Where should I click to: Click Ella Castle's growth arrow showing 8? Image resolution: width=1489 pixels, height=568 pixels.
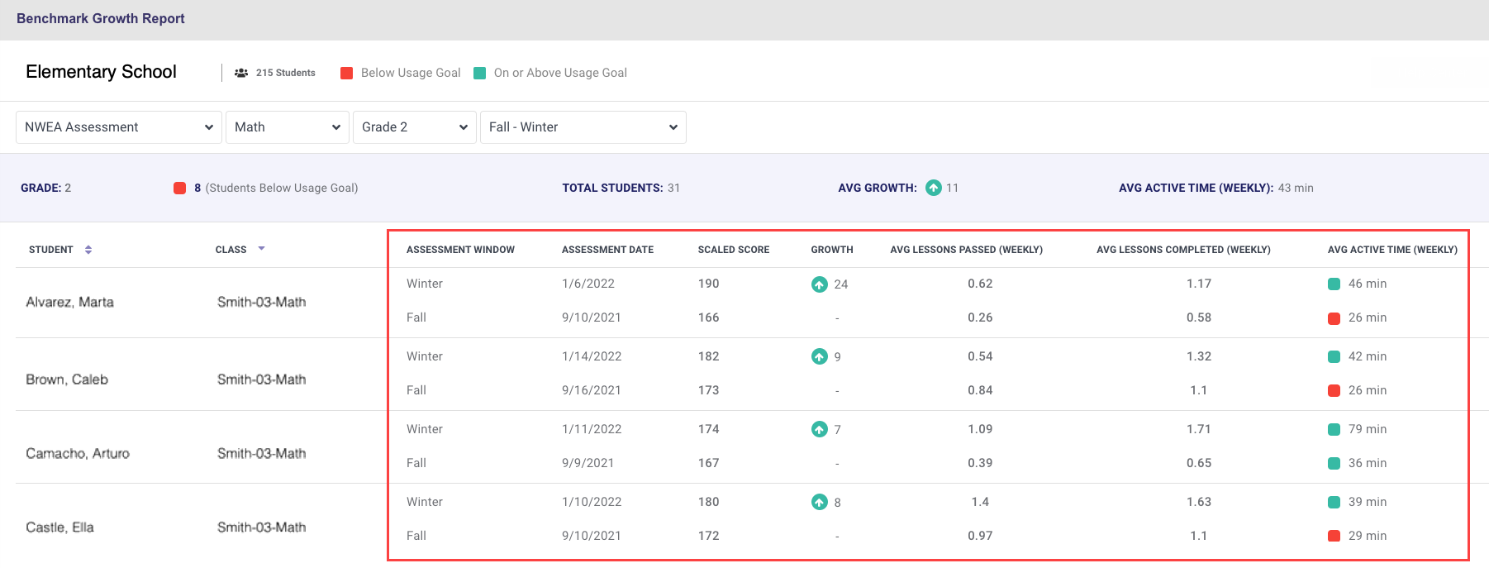pos(819,502)
